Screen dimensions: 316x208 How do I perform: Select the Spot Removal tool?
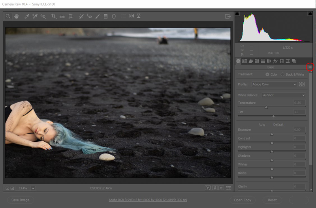81,16
